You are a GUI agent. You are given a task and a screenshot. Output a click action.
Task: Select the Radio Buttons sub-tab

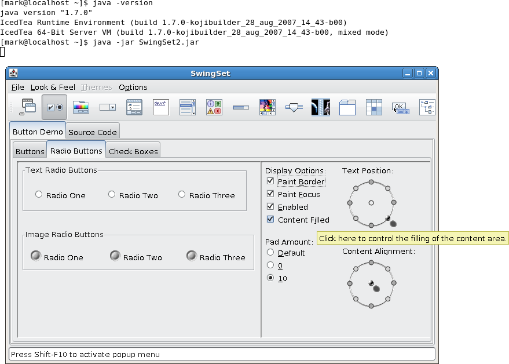76,151
